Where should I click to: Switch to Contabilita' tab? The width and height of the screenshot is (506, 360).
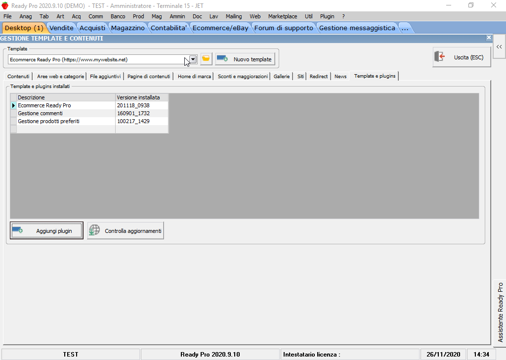pyautogui.click(x=169, y=28)
